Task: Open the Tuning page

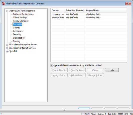Action: coord(17,41)
